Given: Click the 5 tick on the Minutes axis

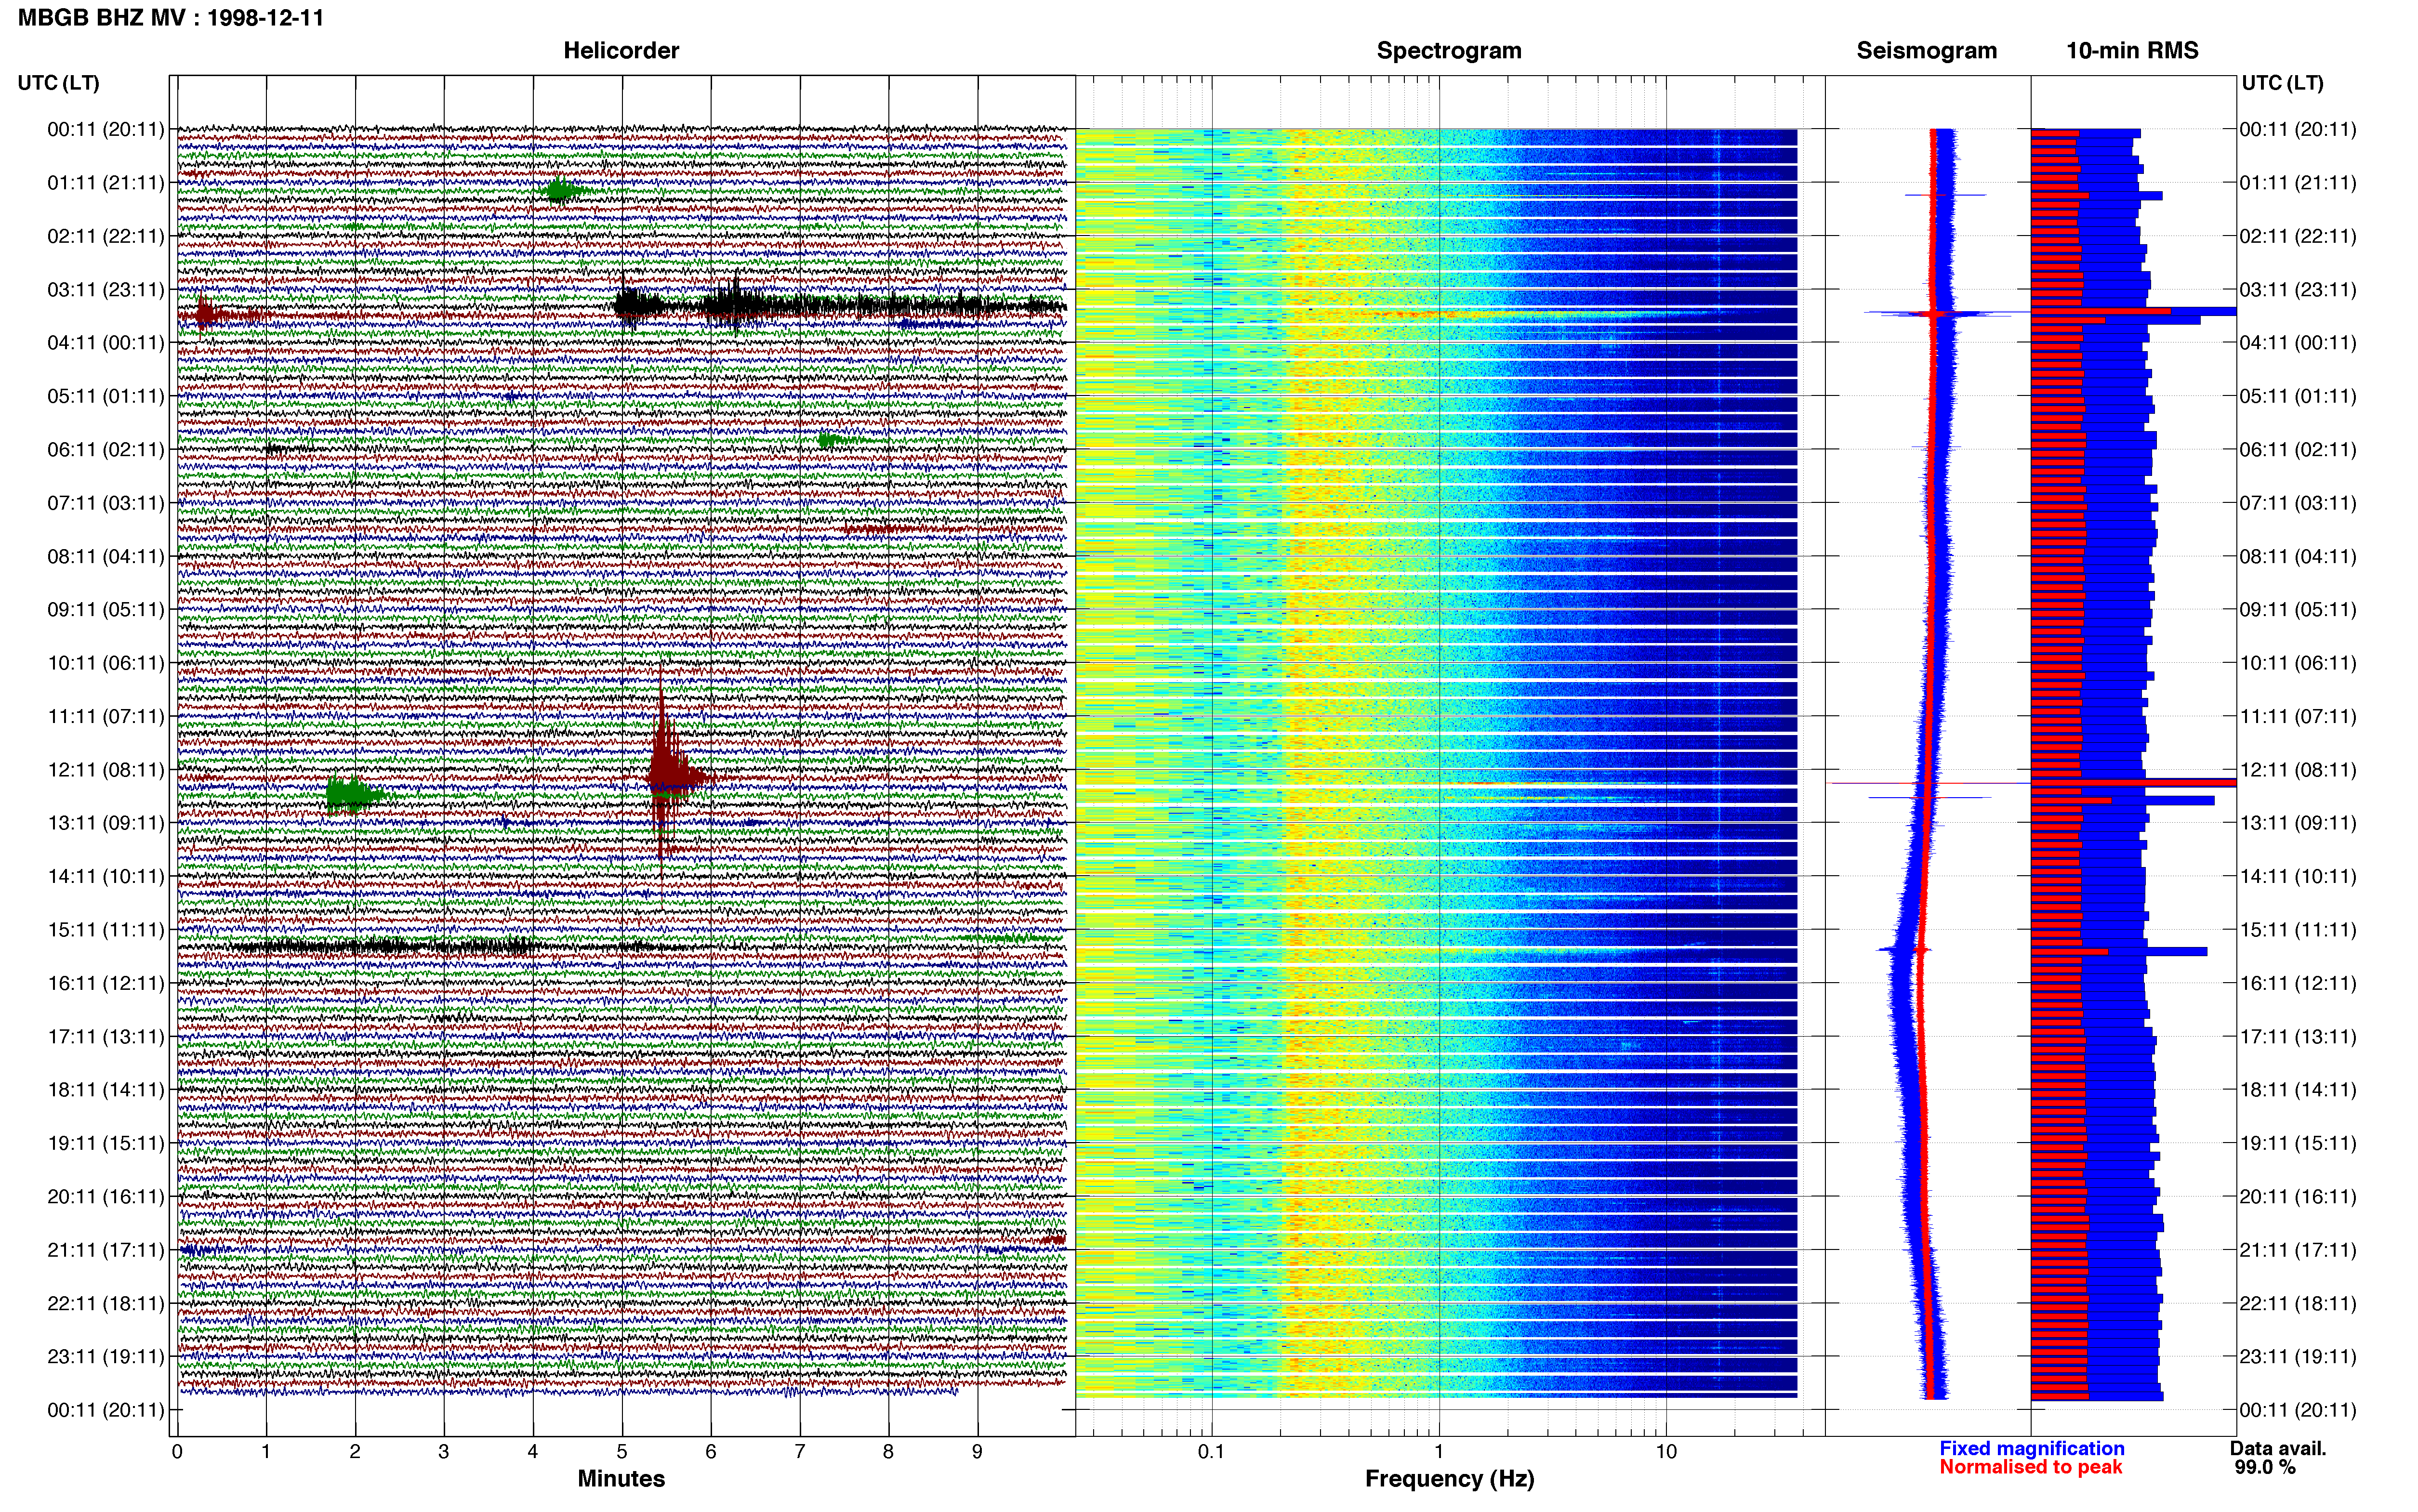Looking at the screenshot, I should pos(622,1452).
